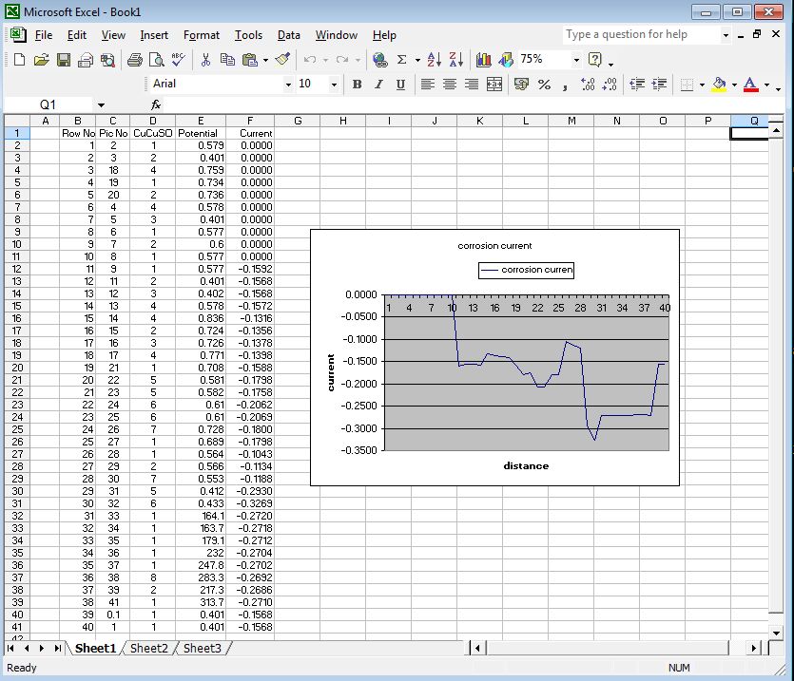Click the Save icon in toolbar
The height and width of the screenshot is (681, 794).
(x=64, y=59)
